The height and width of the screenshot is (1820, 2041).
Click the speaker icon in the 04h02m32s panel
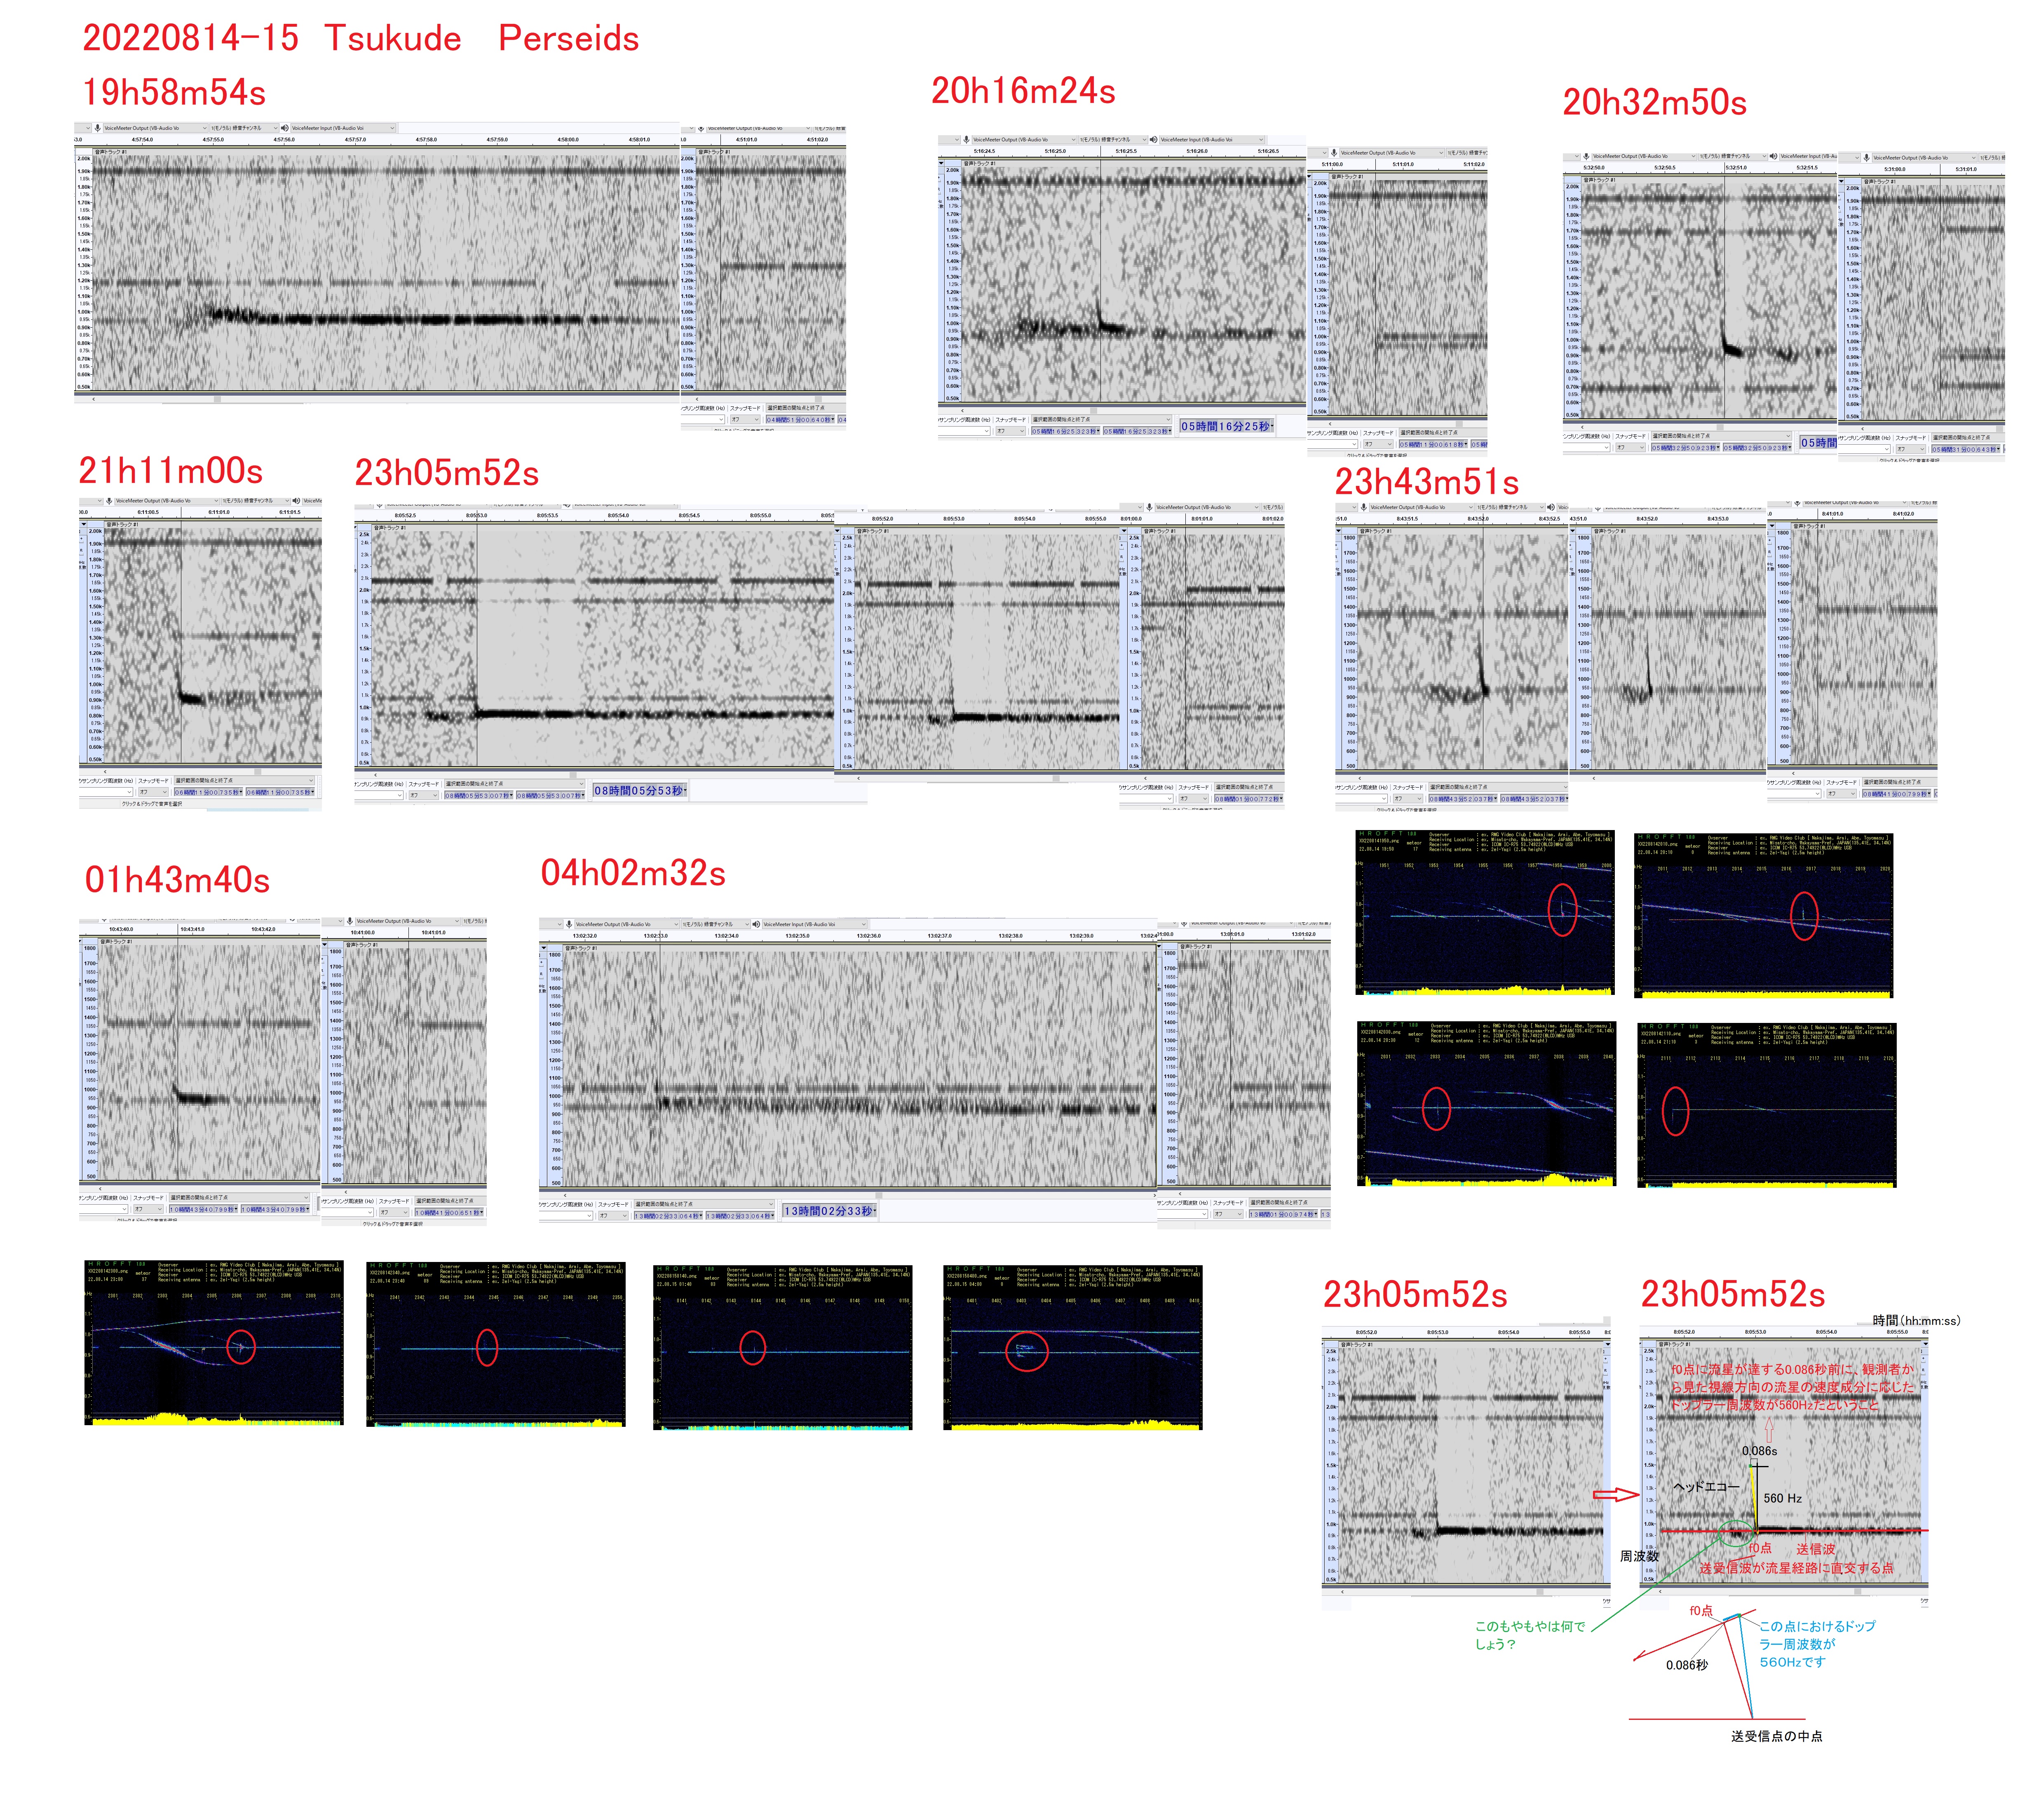pyautogui.click(x=756, y=924)
